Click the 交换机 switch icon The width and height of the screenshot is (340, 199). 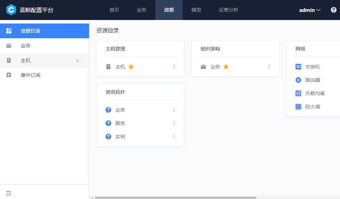click(298, 67)
